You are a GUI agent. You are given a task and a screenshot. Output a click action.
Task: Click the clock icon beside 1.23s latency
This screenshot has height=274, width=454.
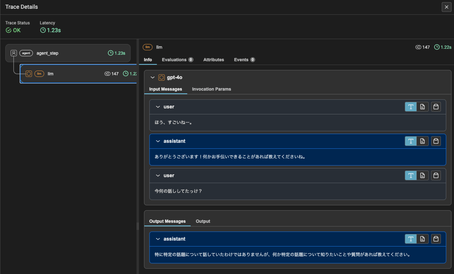point(43,30)
